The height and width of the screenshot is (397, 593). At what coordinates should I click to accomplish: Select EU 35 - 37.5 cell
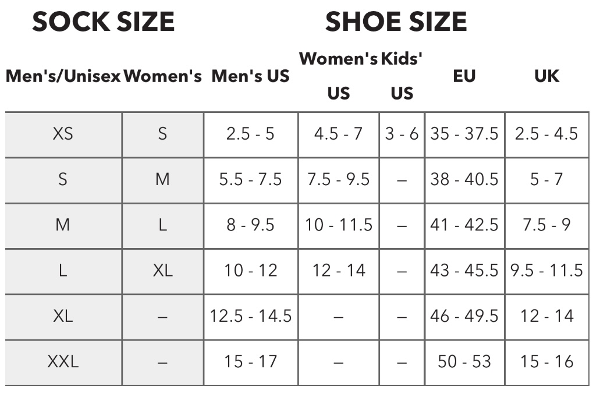464,134
